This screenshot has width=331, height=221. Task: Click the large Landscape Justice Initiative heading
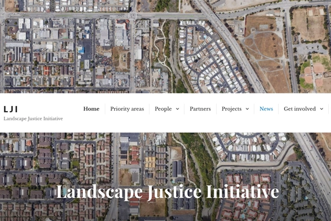pyautogui.click(x=168, y=192)
